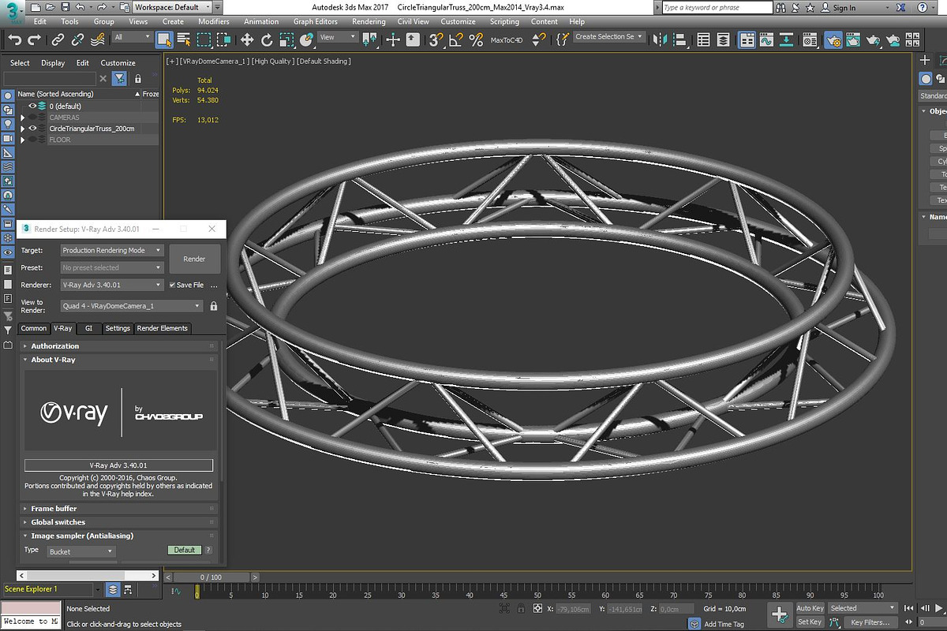947x631 pixels.
Task: Click the time slider 0 / 100 handle
Action: [211, 577]
